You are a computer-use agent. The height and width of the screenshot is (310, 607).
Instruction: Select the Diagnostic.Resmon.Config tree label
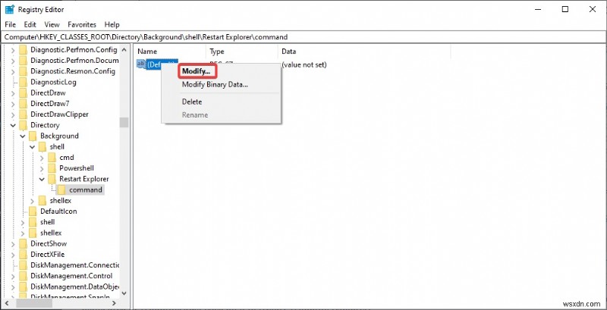pos(73,71)
